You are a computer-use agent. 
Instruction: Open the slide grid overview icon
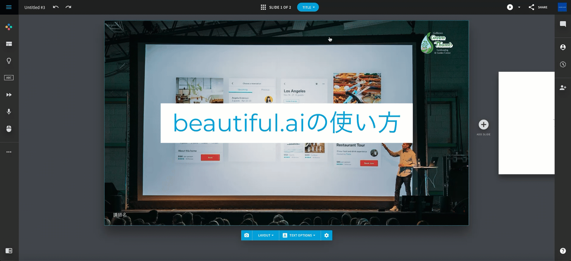tap(263, 7)
